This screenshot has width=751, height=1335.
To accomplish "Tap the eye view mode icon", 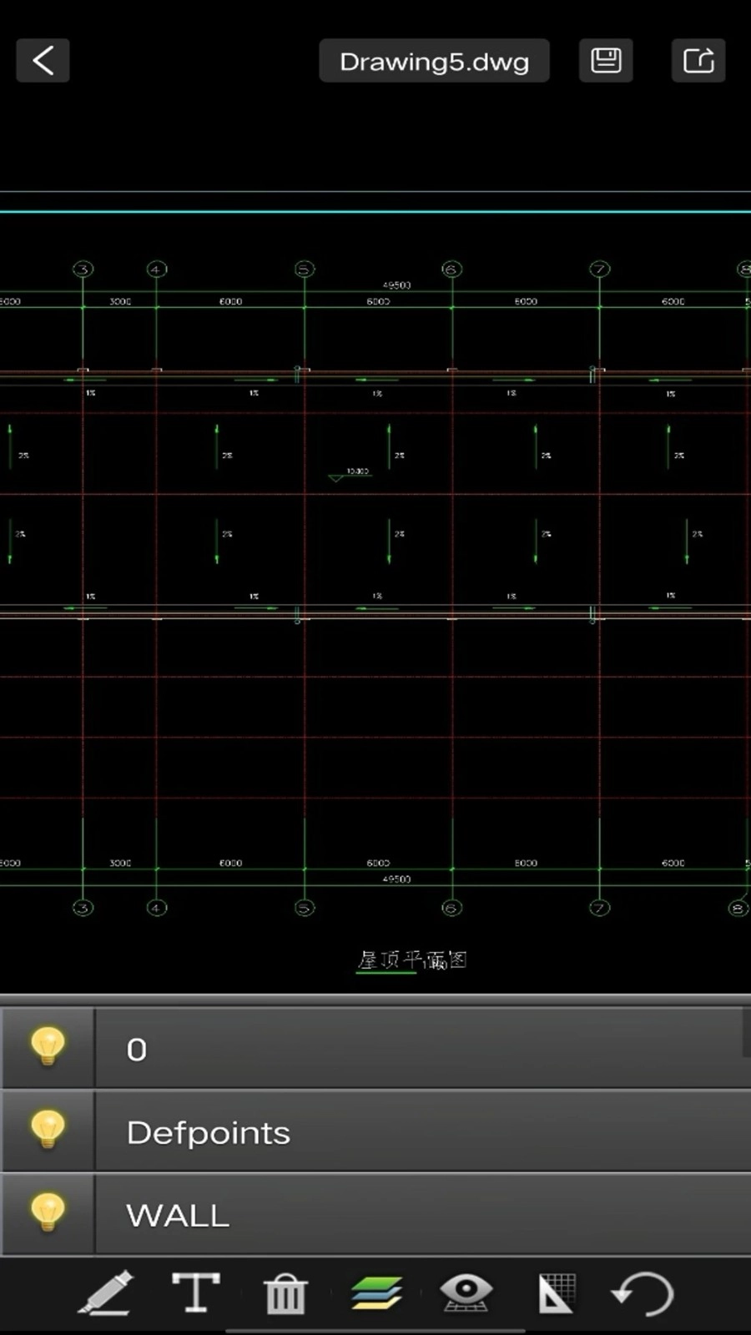I will point(466,1293).
